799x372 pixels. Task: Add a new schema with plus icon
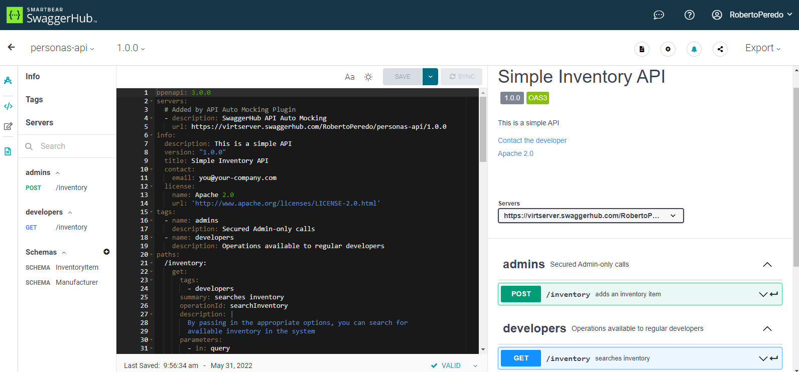[106, 252]
